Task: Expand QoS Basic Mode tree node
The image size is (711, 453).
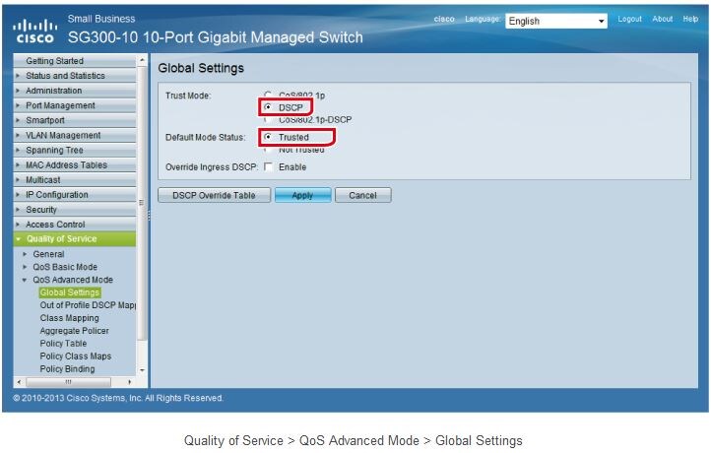Action: [x=65, y=267]
